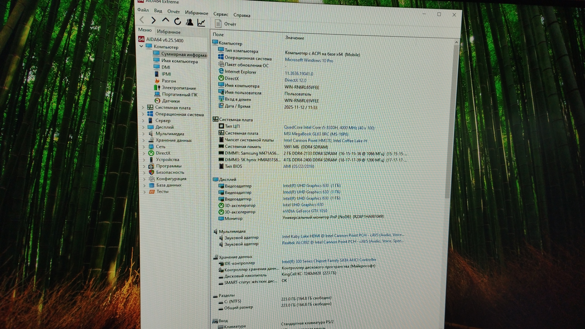Screen dimensions: 585x329
Task: Expand the Тесты tree node
Action: point(144,192)
